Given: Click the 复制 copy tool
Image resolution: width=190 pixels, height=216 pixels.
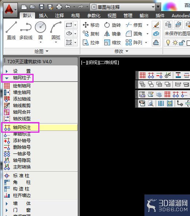Looking at the screenshot, I should 91,34.
